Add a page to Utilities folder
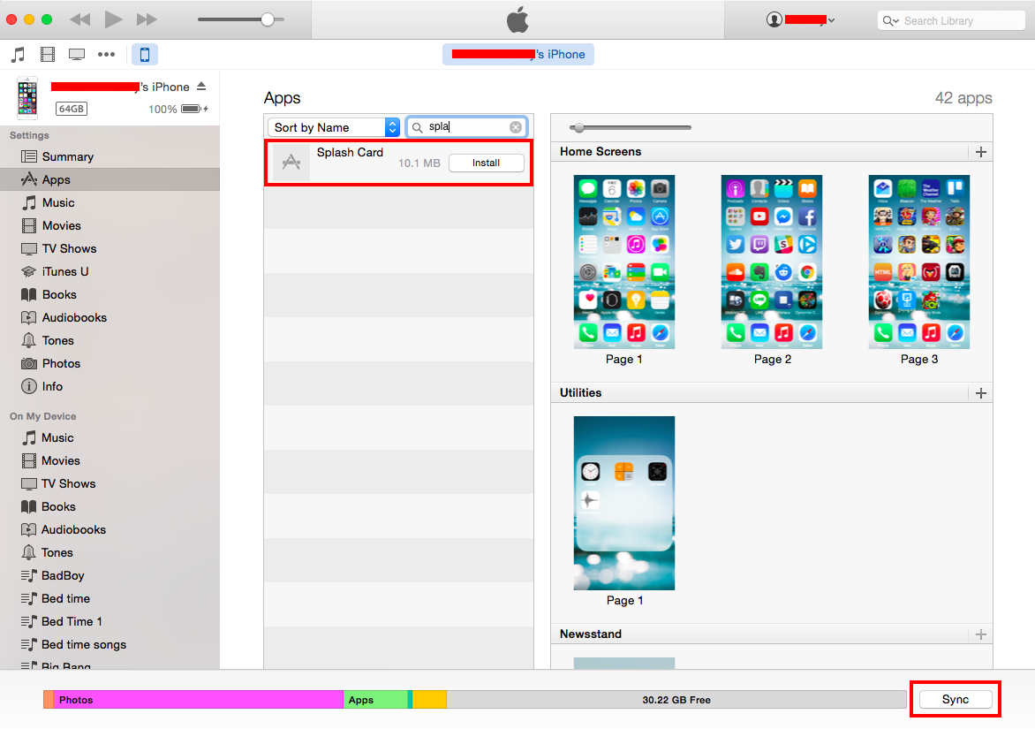The image size is (1035, 729). click(x=981, y=393)
